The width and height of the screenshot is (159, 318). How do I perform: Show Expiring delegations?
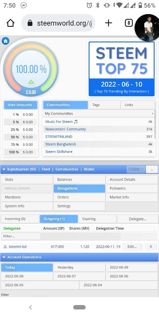(97, 219)
